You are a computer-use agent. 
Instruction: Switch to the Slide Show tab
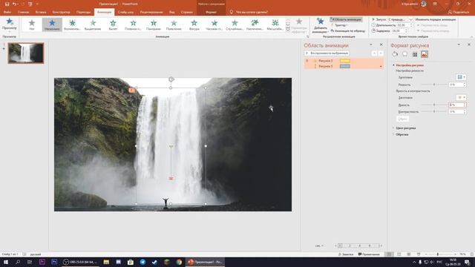point(125,12)
